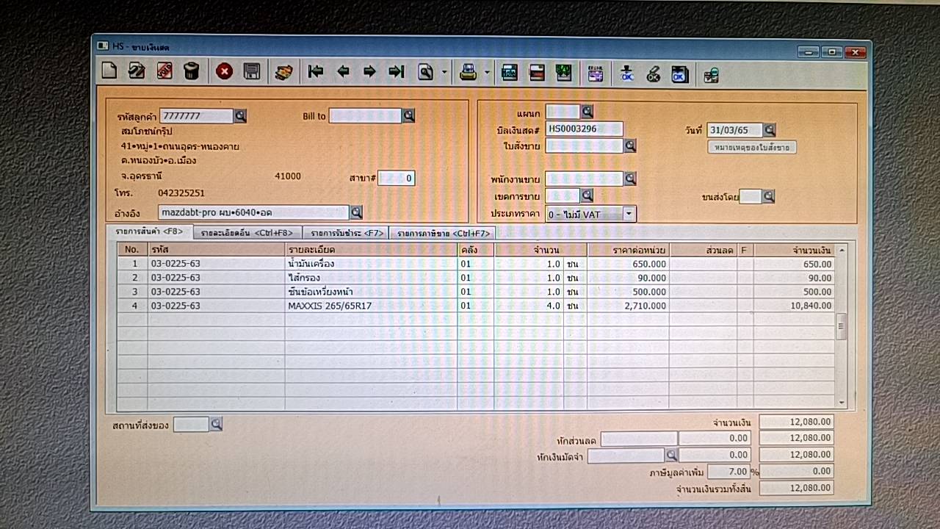
Task: Open the printer icon dropdown arrow
Action: tap(487, 72)
